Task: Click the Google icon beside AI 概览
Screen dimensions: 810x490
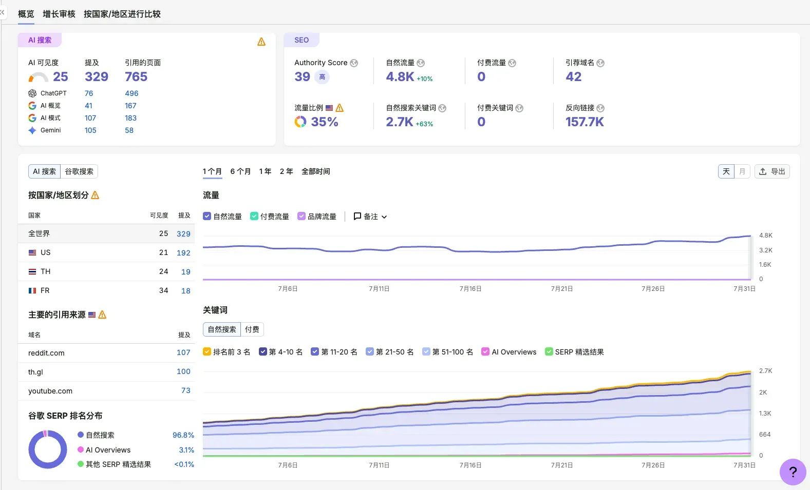Action: point(32,106)
